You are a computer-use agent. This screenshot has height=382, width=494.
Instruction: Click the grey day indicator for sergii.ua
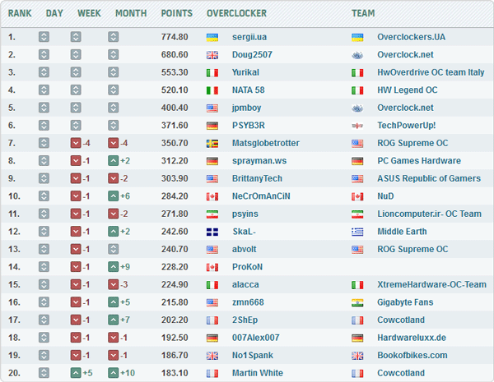44,37
